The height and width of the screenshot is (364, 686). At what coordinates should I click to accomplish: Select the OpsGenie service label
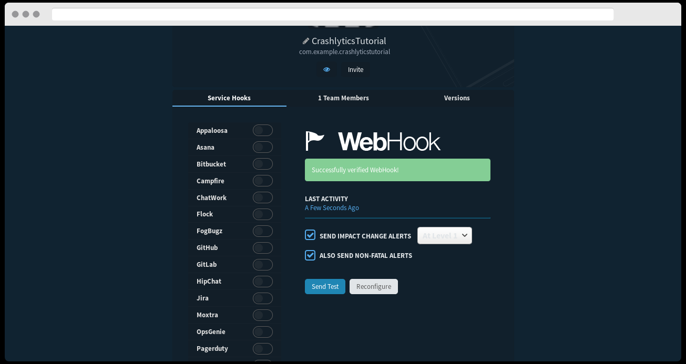[x=211, y=332]
